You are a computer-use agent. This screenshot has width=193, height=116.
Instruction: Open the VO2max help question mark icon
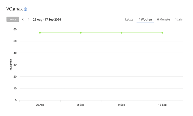click(25, 9)
